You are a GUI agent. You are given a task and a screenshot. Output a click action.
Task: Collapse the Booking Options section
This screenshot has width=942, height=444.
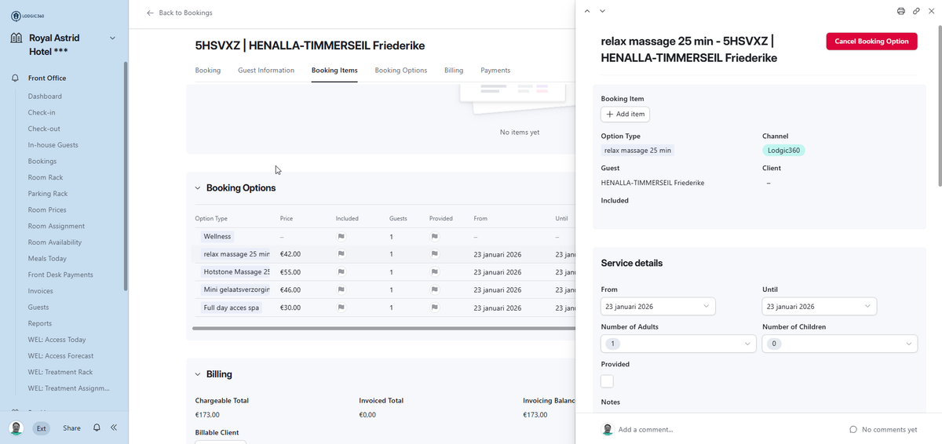click(x=198, y=188)
